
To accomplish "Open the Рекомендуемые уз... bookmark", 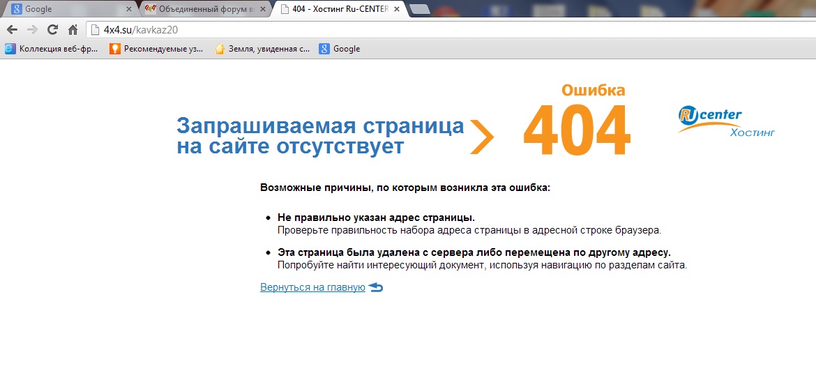I will pyautogui.click(x=157, y=49).
